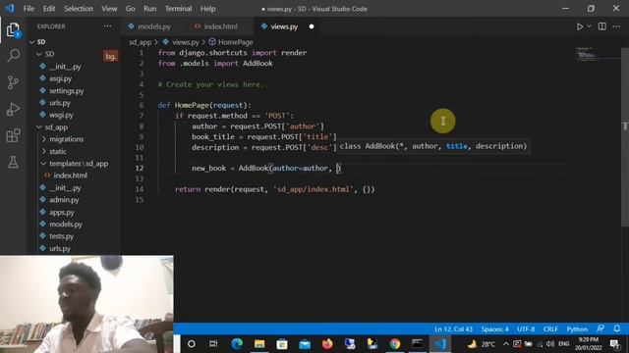Screen dimensions: 629x353
Task: Open Firefox from taskbar
Action: [x=327, y=343]
